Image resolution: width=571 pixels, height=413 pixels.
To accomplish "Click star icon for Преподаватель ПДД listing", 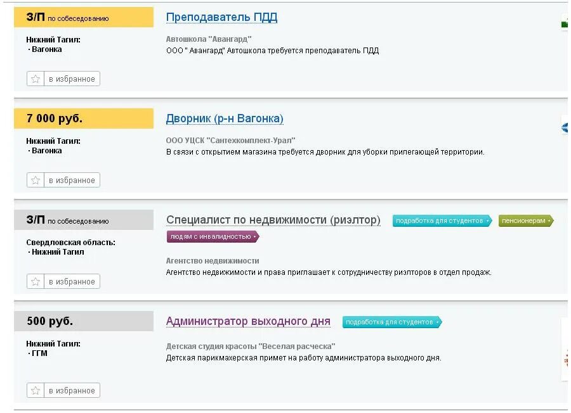I will [x=36, y=79].
